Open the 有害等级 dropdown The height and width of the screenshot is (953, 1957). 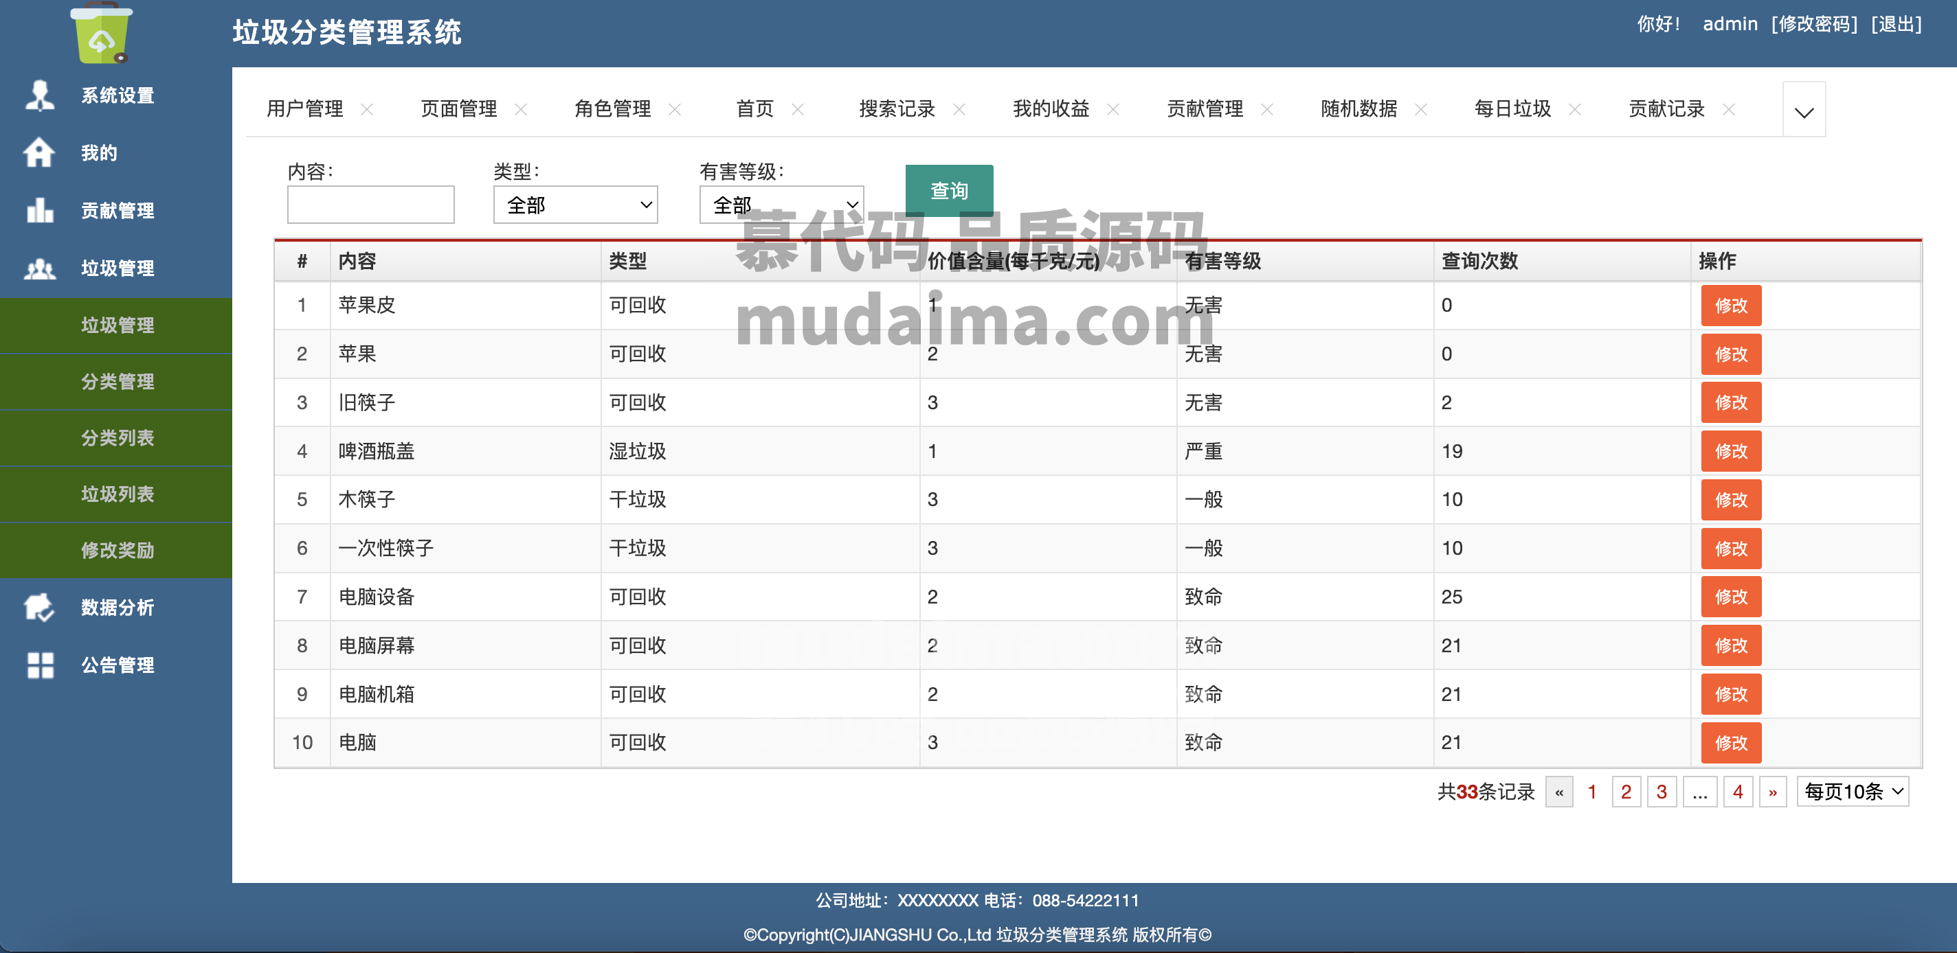[x=782, y=205]
